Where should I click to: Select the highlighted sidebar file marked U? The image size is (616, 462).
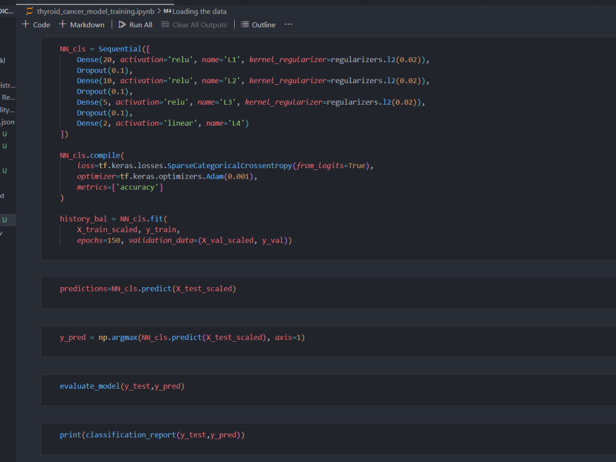(x=8, y=220)
